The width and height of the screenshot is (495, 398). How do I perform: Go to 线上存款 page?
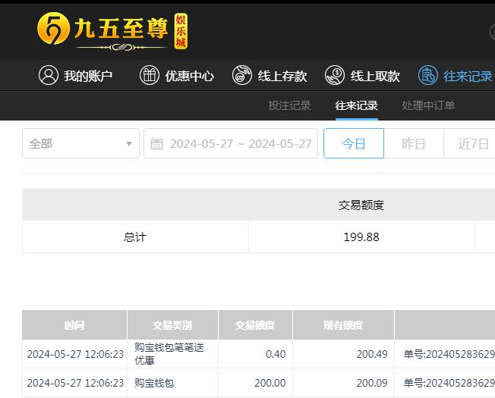270,76
